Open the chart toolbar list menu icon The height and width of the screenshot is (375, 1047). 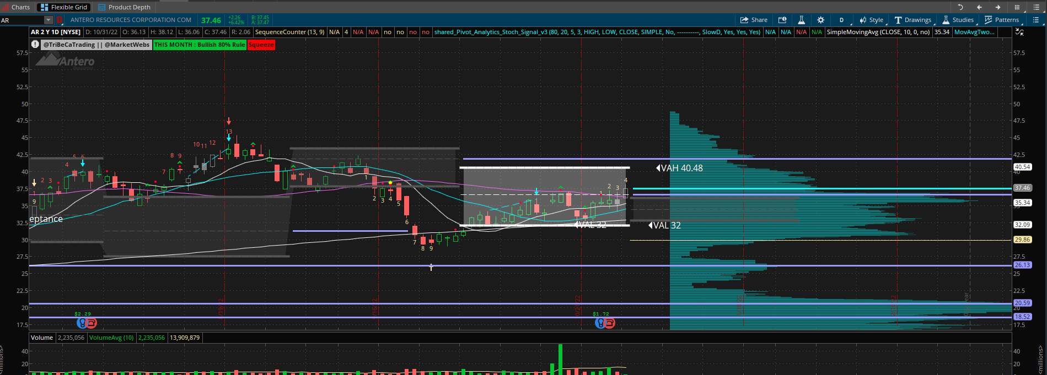pyautogui.click(x=1035, y=20)
